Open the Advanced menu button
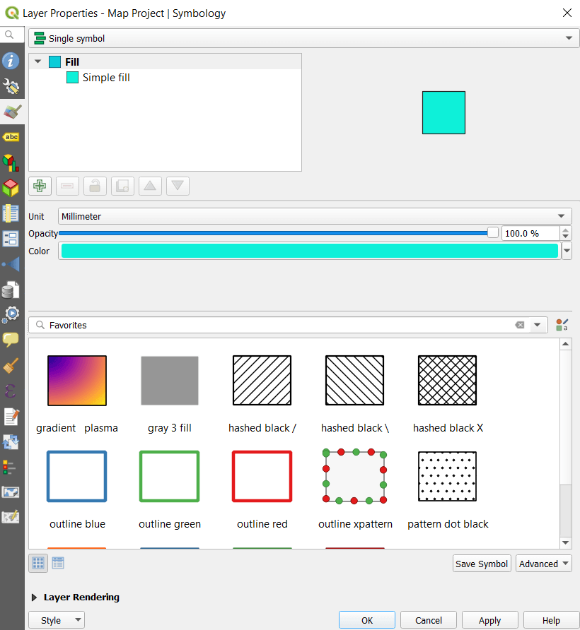Viewport: 580px width, 630px height. point(544,564)
